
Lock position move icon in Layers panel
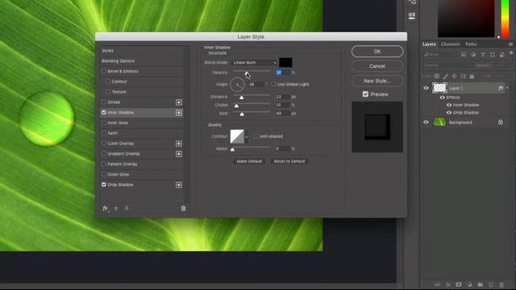tap(454, 77)
